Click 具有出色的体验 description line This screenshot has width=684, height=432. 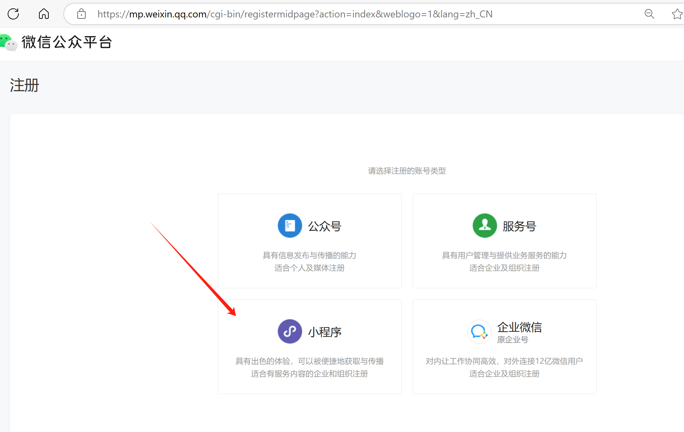pos(309,361)
